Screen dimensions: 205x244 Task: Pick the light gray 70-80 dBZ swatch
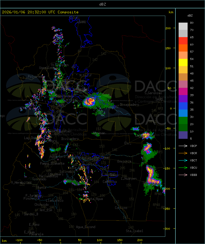point(183,26)
